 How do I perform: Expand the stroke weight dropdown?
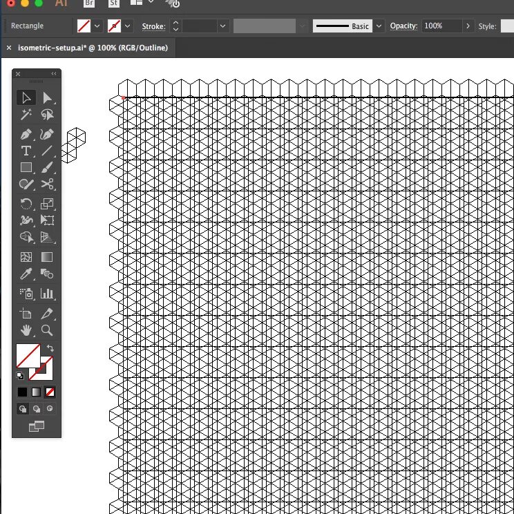(x=222, y=26)
